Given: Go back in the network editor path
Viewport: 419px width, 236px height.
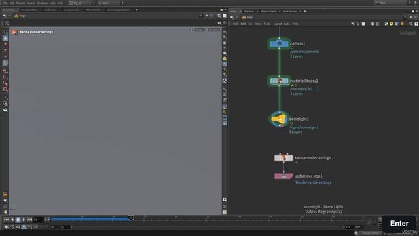Looking at the screenshot, I should 232,18.
